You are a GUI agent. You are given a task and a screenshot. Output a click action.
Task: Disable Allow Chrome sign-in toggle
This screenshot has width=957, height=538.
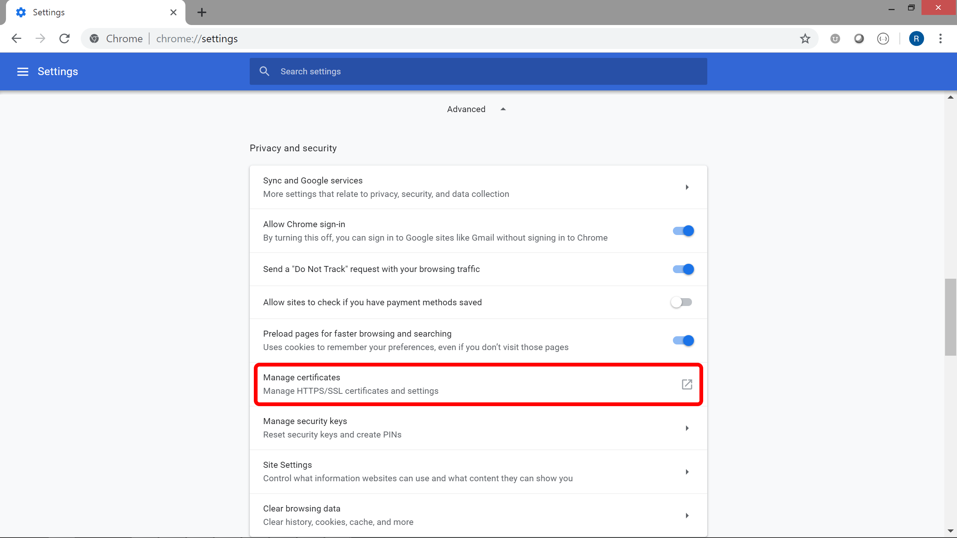[x=683, y=231]
